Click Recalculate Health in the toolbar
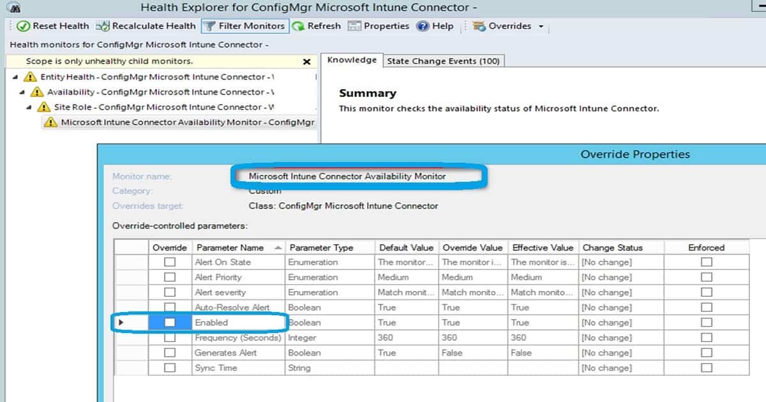Screen dimensions: 766x402 point(146,26)
